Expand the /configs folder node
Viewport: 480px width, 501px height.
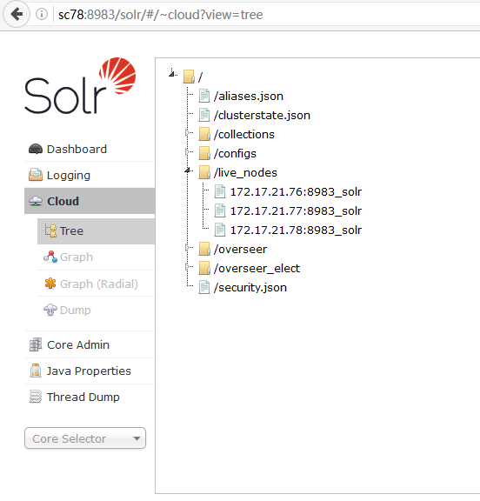coord(188,151)
